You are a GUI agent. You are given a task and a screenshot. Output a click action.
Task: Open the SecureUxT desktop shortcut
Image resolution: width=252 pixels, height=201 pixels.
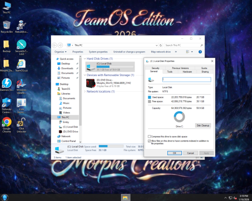tap(21, 47)
